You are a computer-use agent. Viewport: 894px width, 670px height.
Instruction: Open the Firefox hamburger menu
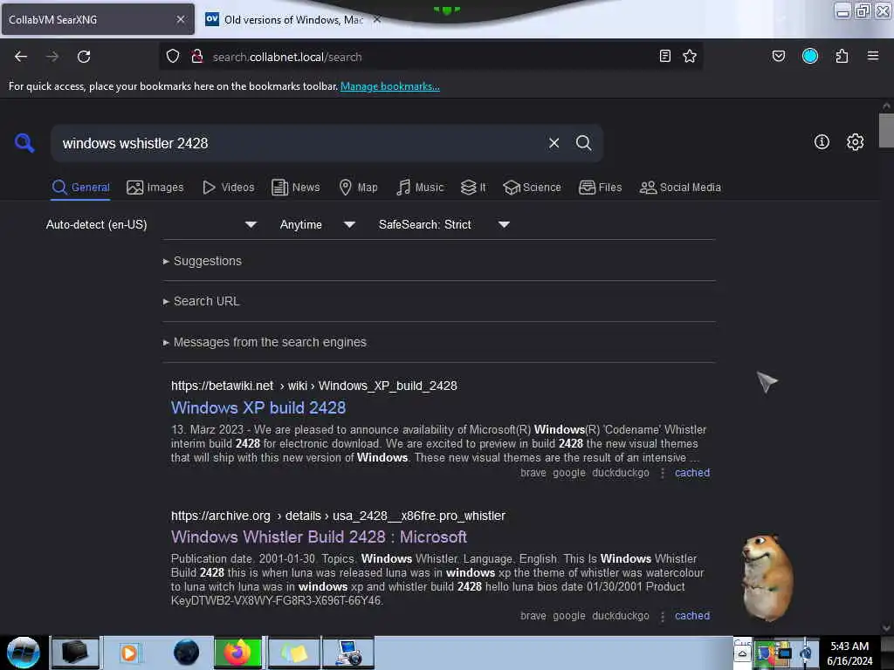[873, 56]
